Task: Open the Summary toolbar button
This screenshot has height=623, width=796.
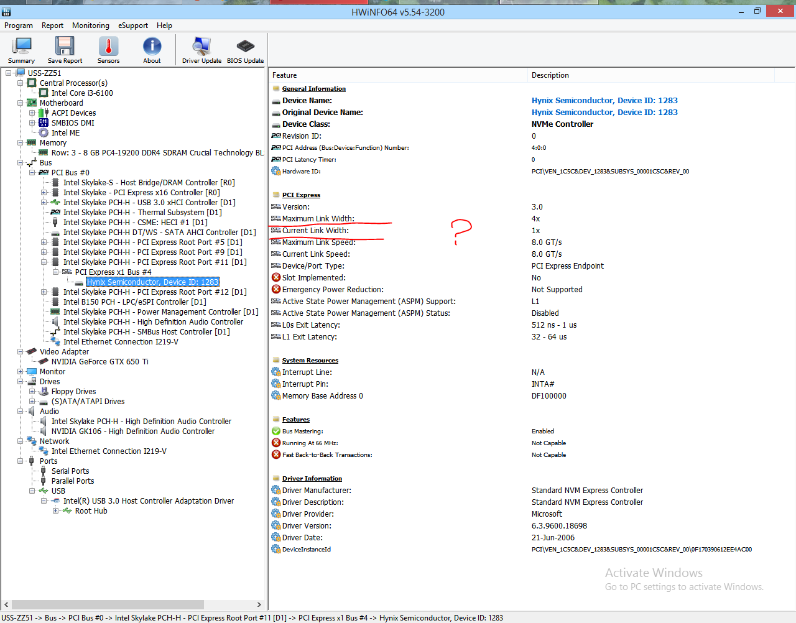Action: pos(21,50)
